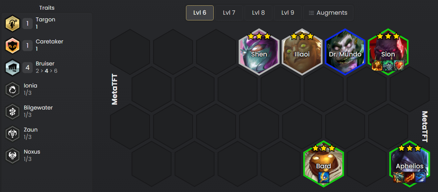The height and width of the screenshot is (192, 438).
Task: Select the Caretaker trait icon
Action: pos(13,45)
